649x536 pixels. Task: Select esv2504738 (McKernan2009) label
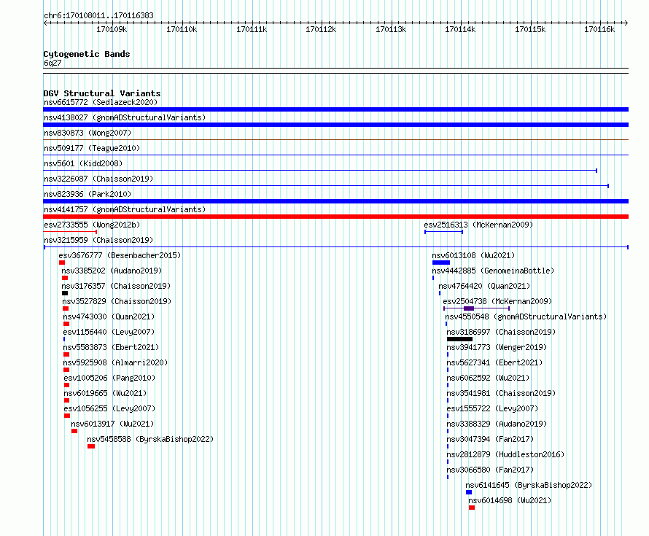[x=497, y=301]
